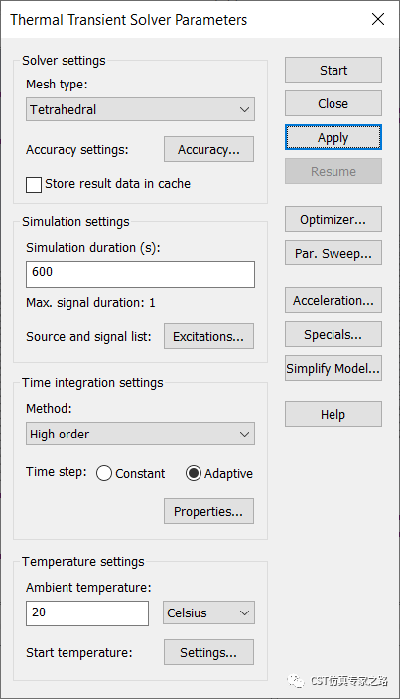Open the Accuracy settings dialog
The height and width of the screenshot is (699, 400).
tap(208, 149)
